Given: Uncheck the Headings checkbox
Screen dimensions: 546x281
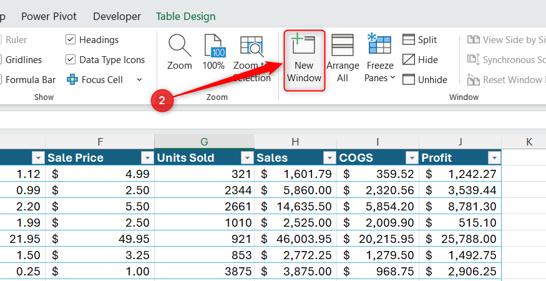Looking at the screenshot, I should pos(71,40).
